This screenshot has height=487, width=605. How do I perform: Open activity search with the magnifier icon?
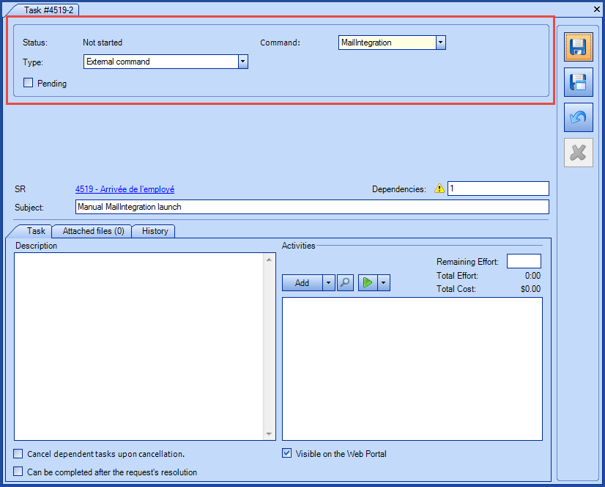[345, 282]
